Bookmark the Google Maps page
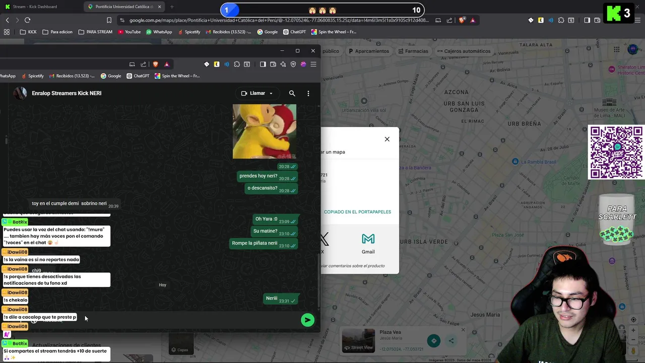Screen dimensions: 645x363 [109, 20]
